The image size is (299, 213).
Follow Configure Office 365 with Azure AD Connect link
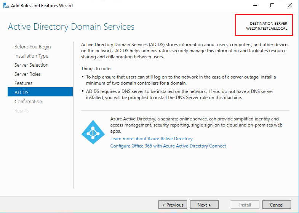tap(168, 146)
